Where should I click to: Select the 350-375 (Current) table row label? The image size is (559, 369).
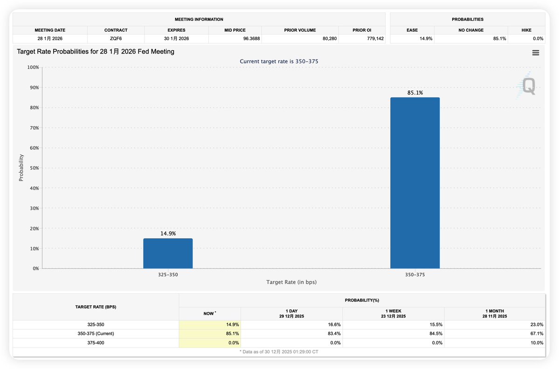pos(96,333)
